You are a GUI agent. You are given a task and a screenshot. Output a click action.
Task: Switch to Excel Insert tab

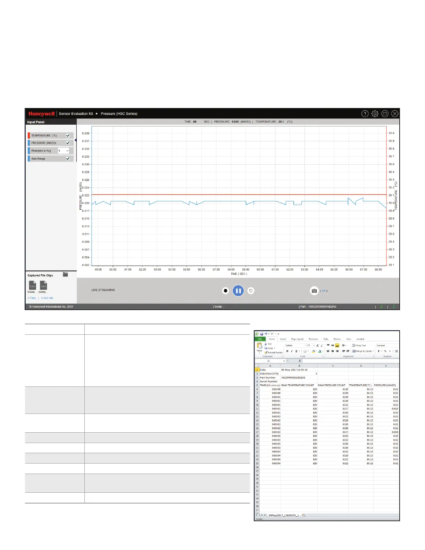coord(283,339)
